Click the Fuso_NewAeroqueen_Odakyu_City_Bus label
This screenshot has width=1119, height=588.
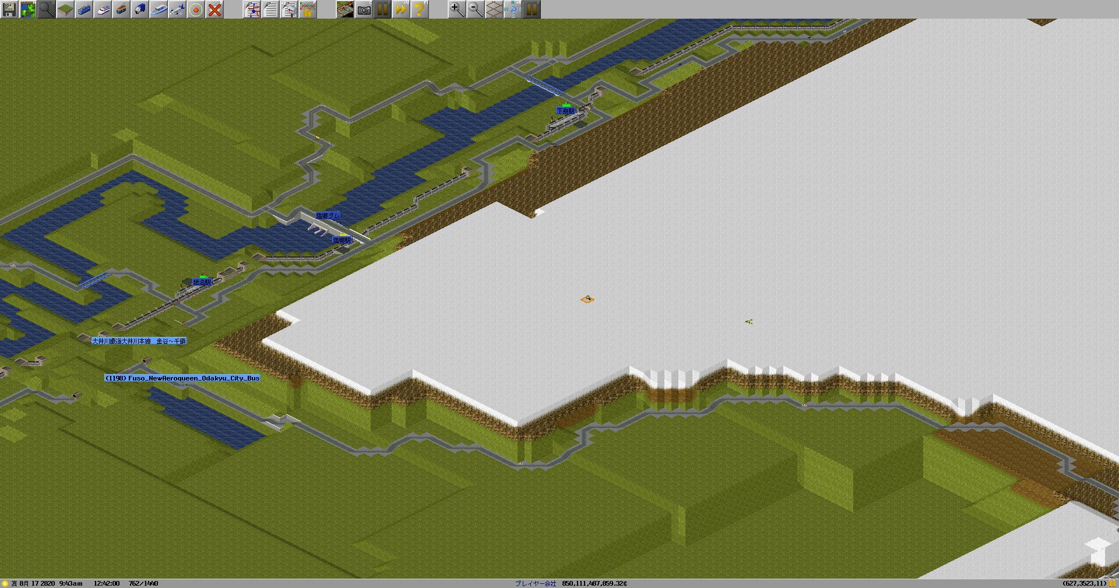click(x=182, y=378)
